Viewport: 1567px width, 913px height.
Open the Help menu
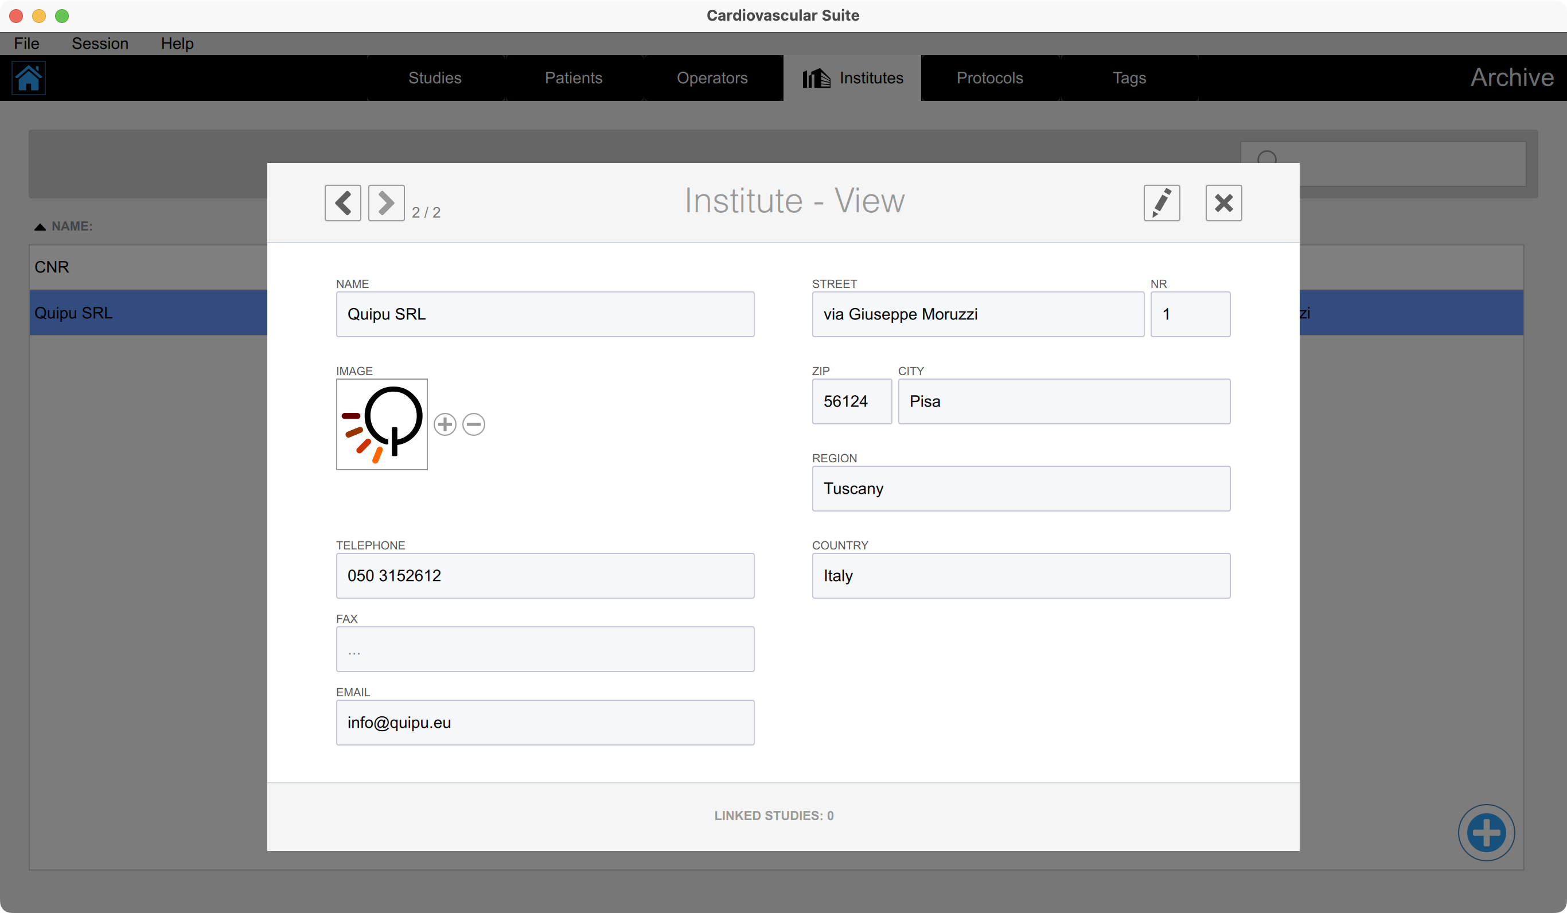[x=177, y=44]
